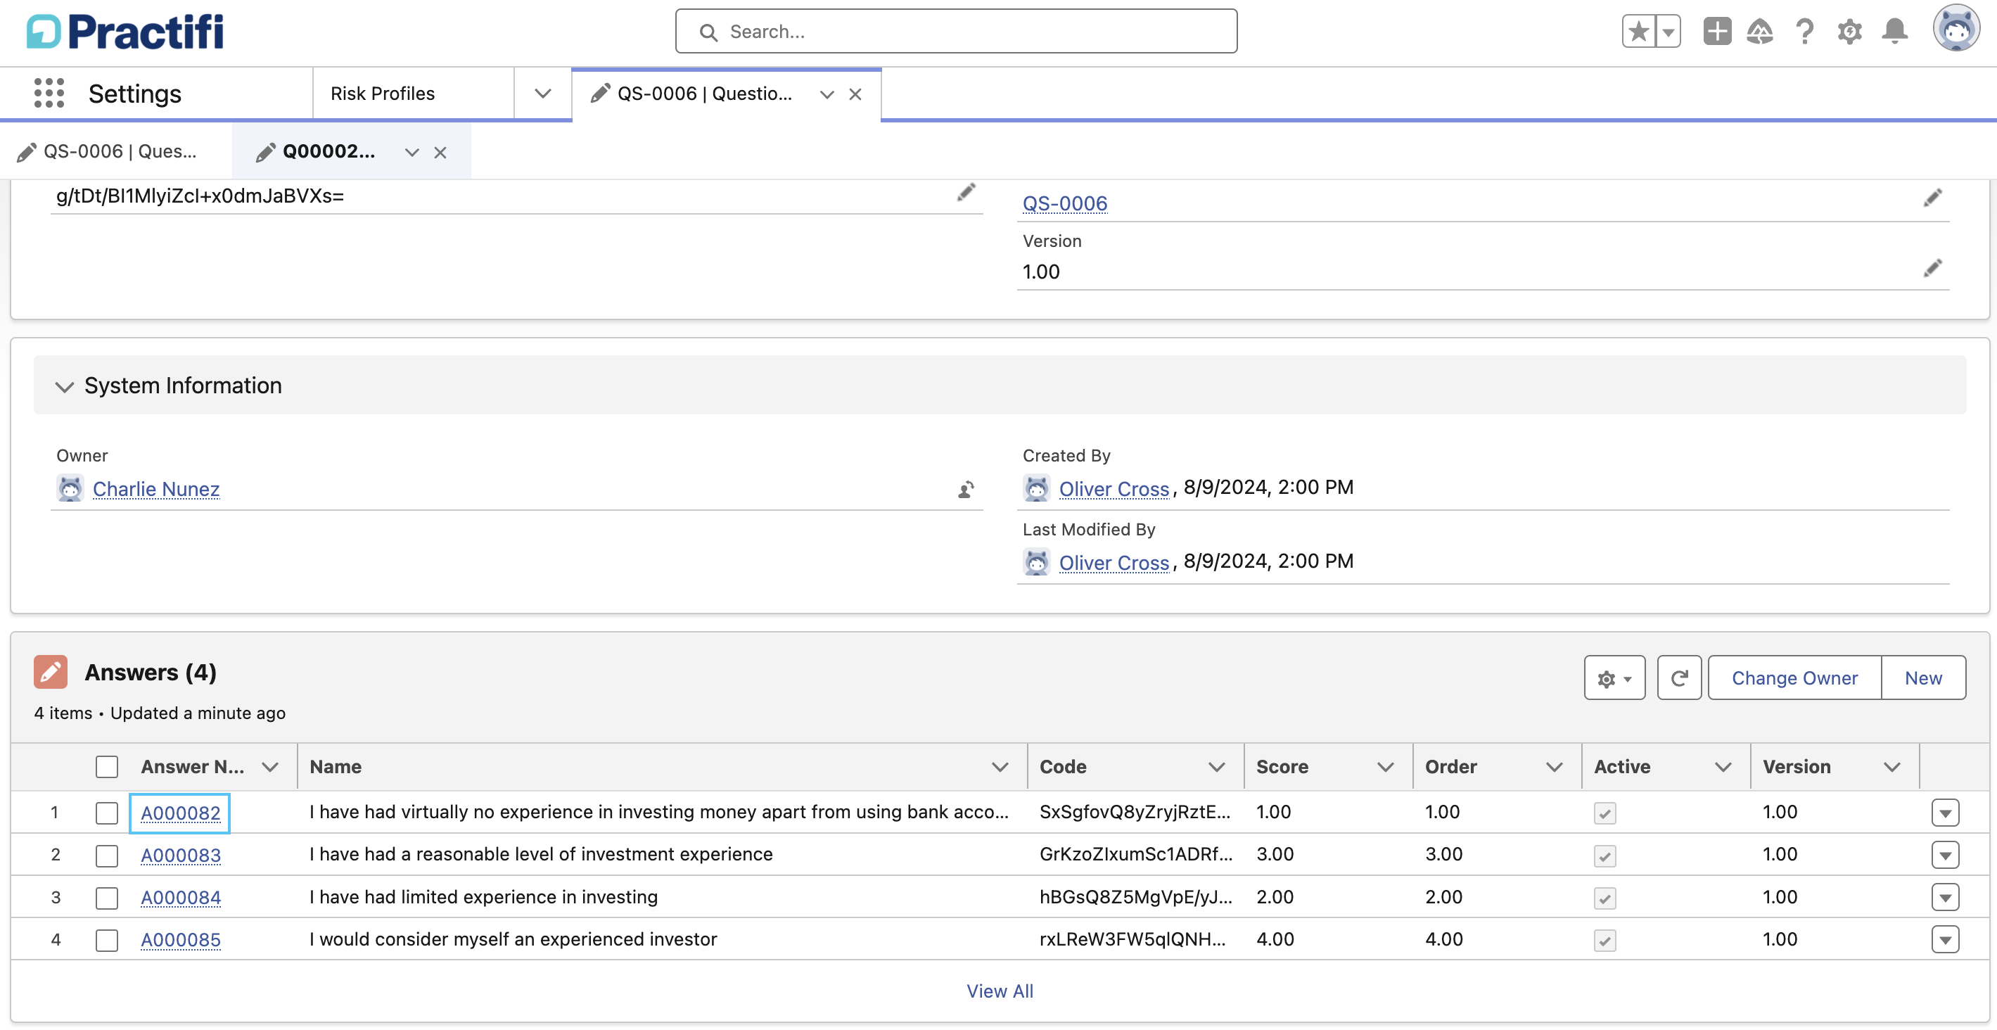Check the row A000085 checkbox
This screenshot has height=1030, width=1997.
tap(106, 939)
